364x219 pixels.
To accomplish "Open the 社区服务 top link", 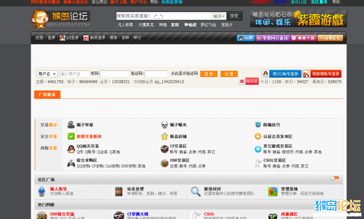I will 319,2.
